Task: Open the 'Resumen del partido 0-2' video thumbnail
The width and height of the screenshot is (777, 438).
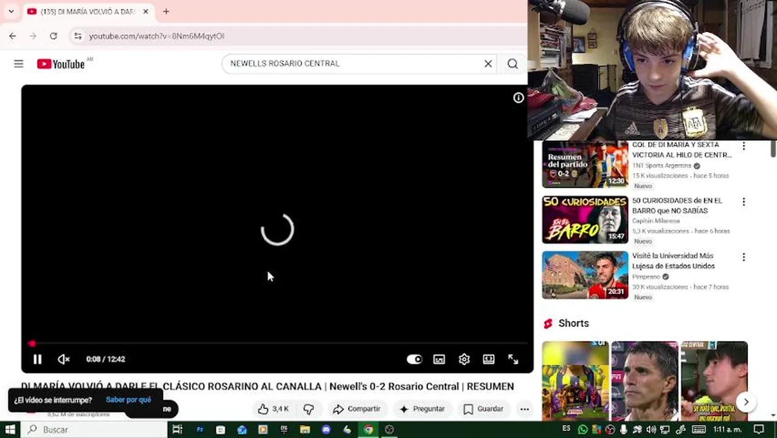Action: click(585, 164)
